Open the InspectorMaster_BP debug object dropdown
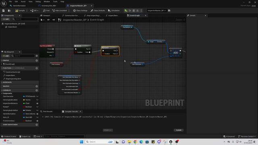Viewport: 258px width, 145px height. pos(156,10)
